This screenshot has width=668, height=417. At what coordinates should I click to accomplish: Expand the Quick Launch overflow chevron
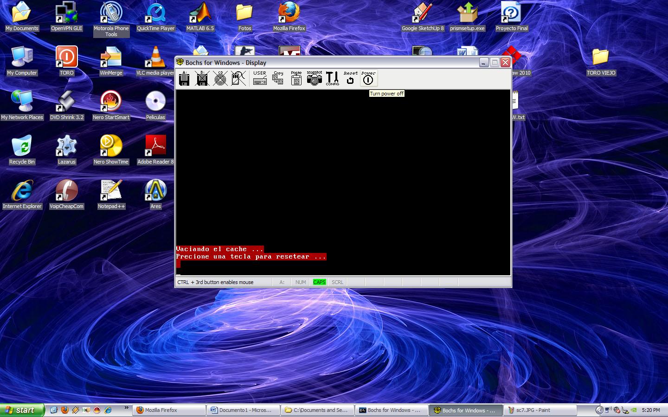(x=126, y=408)
